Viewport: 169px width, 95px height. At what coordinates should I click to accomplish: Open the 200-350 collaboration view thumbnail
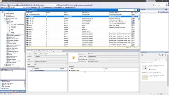click(145, 67)
